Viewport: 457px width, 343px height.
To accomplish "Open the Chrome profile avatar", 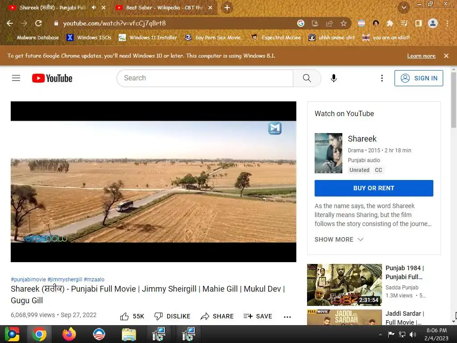I will [x=433, y=23].
